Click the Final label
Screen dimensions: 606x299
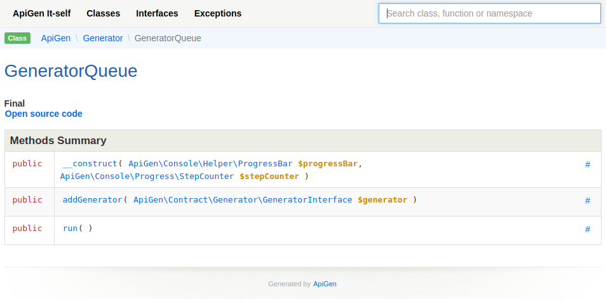click(x=15, y=103)
